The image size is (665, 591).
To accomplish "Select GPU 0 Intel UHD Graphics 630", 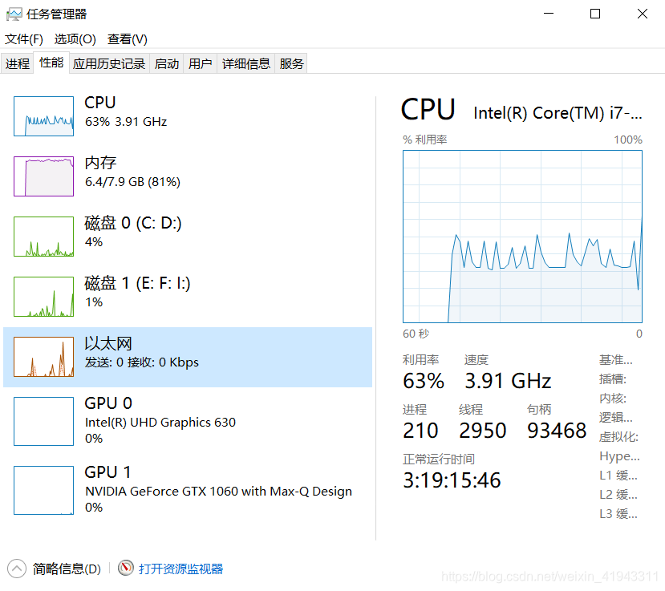I will 188,420.
